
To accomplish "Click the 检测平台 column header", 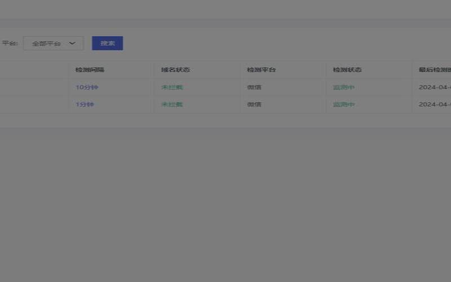I will (261, 70).
